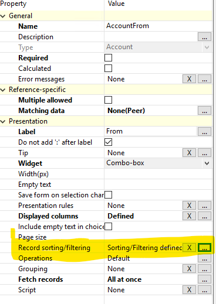Open the Tip ellipsis editor button

[x=204, y=153]
